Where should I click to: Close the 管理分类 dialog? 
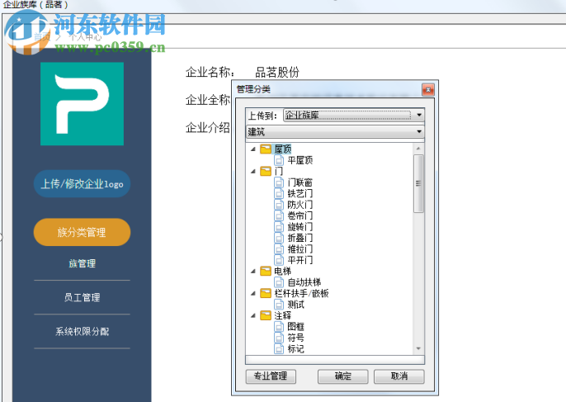tap(427, 90)
